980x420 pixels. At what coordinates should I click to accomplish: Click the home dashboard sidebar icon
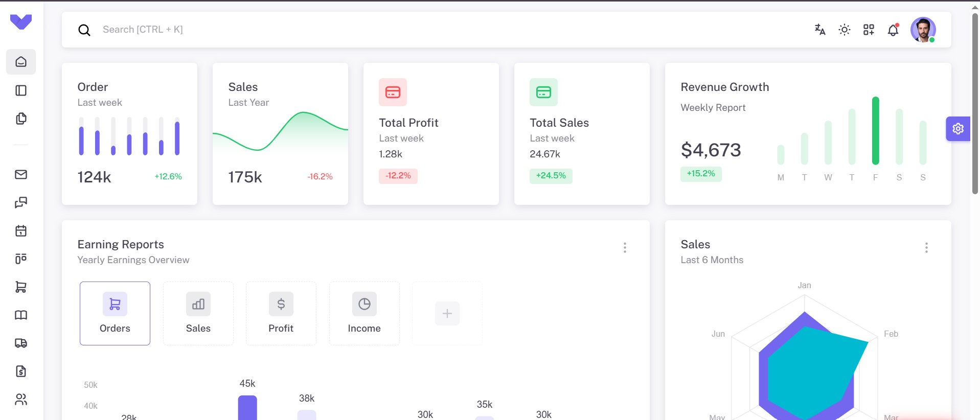21,62
